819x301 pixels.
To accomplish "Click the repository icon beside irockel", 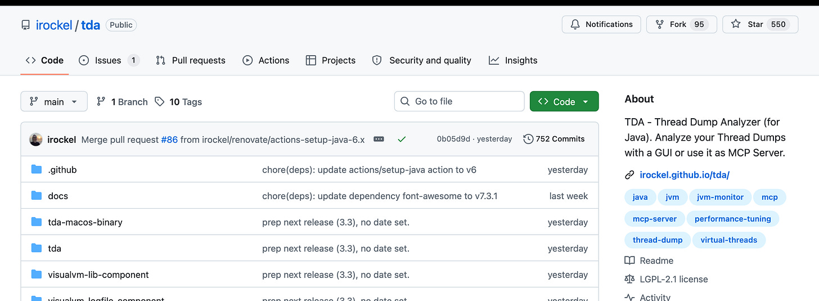I will pos(25,25).
